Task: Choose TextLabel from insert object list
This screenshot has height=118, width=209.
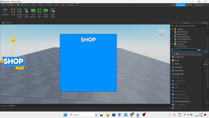Action: coord(178,67)
